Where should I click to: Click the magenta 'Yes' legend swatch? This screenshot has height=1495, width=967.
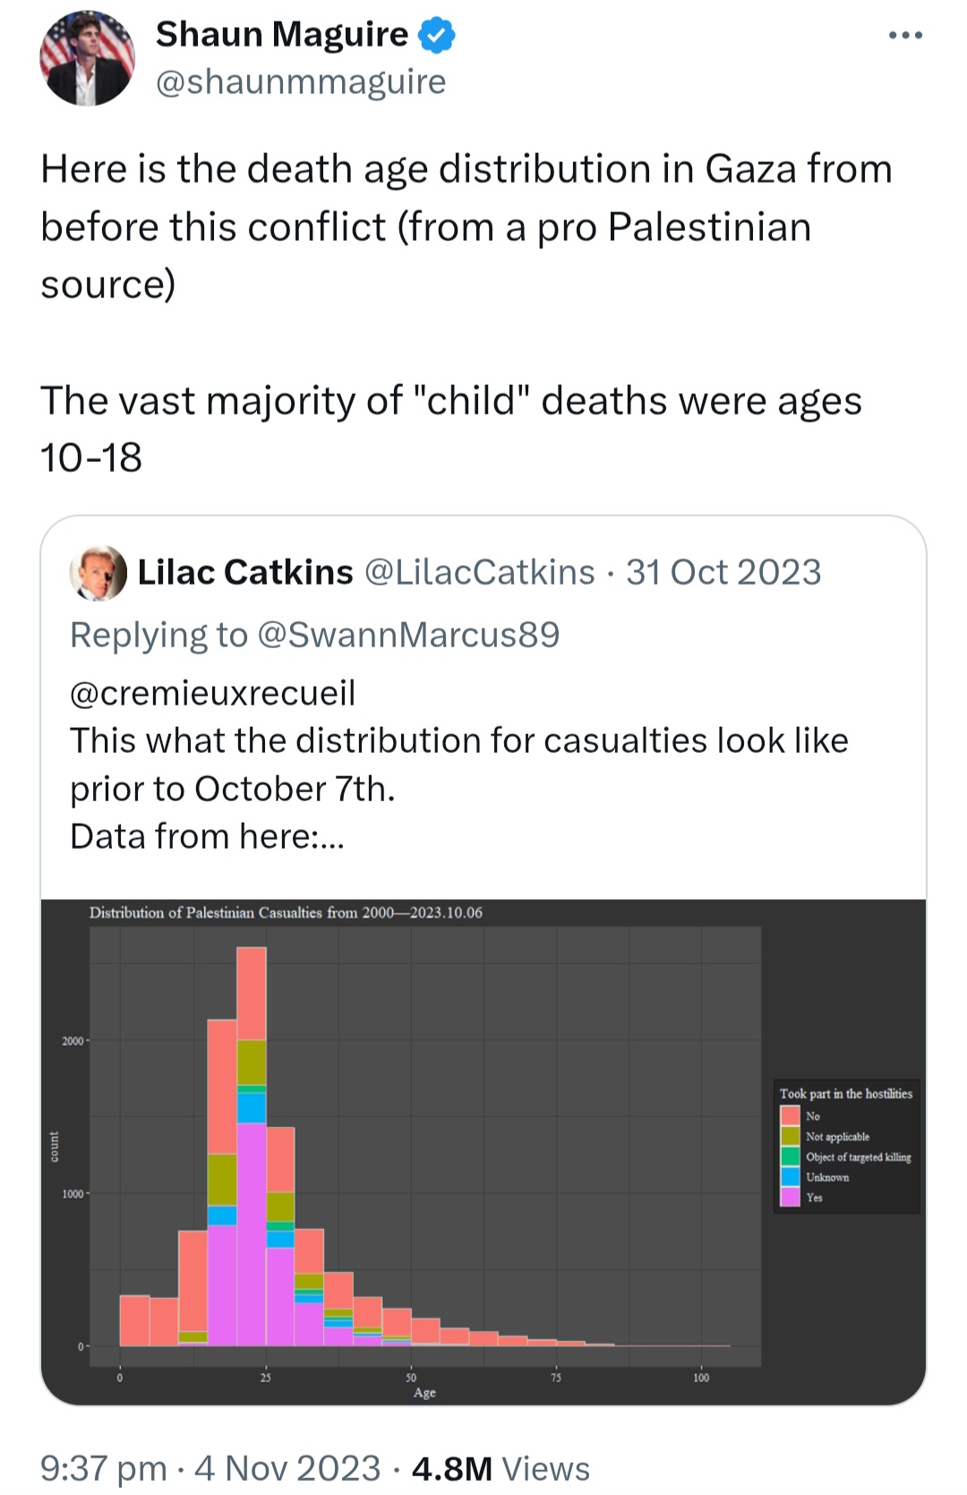click(790, 1197)
